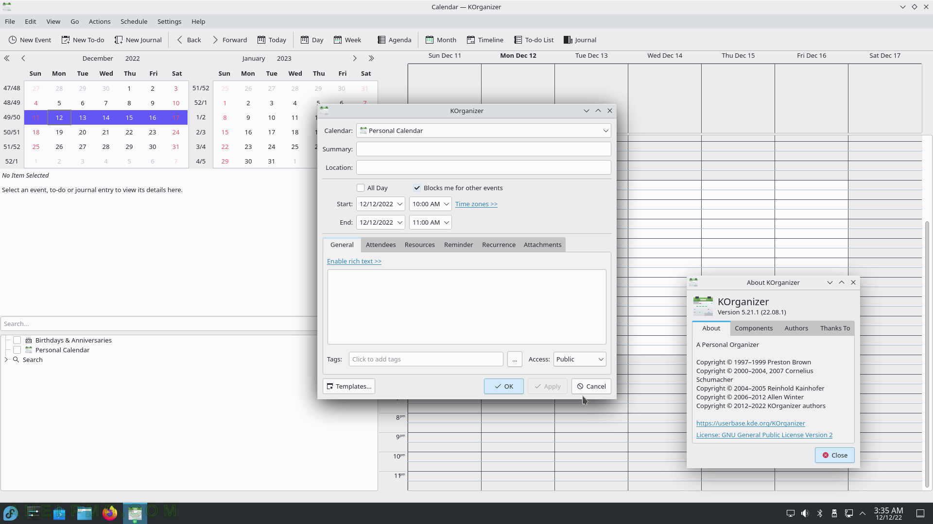Open the File menu
This screenshot has width=933, height=524.
(x=10, y=21)
